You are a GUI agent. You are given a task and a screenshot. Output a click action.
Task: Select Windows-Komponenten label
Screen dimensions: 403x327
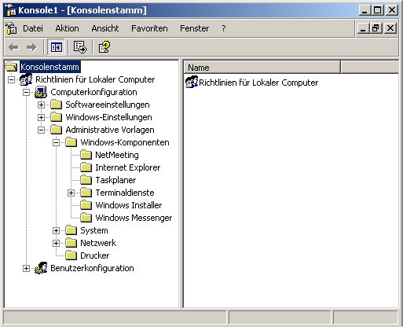pos(125,142)
